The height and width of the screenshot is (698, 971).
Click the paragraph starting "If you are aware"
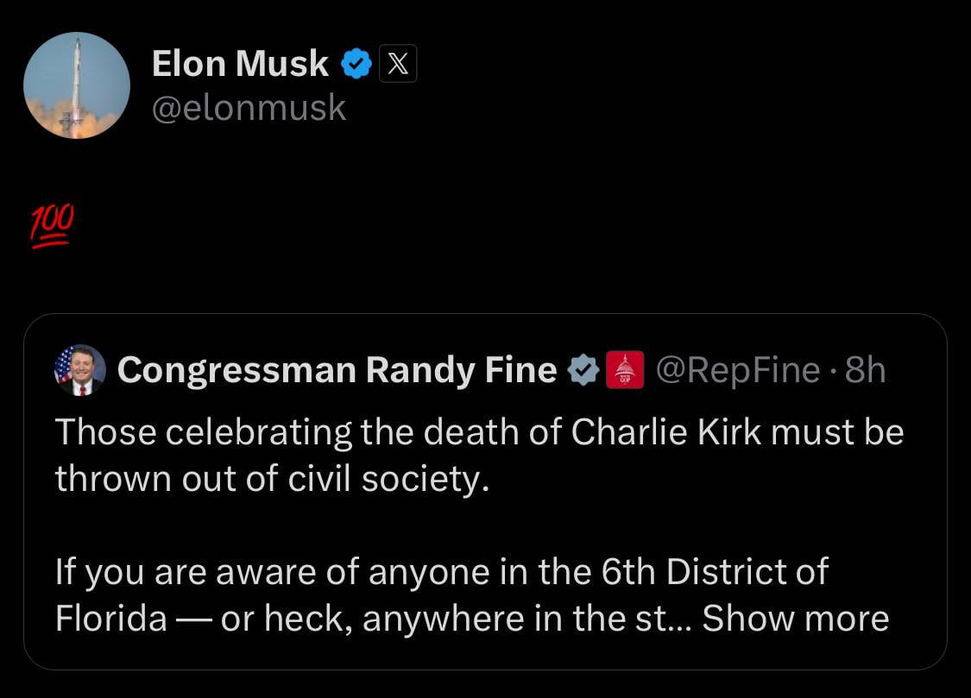[x=472, y=594]
